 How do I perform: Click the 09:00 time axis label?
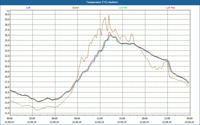click(77, 118)
